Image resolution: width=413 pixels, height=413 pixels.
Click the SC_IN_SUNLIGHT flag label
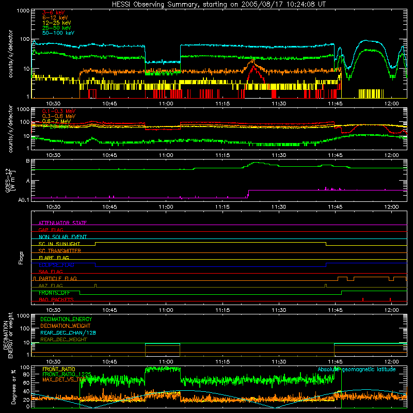point(59,244)
